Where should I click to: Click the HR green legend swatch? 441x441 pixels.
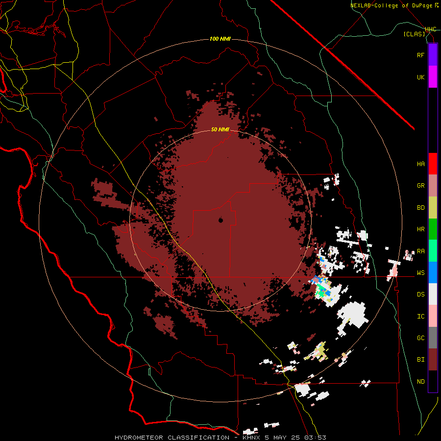click(x=433, y=229)
